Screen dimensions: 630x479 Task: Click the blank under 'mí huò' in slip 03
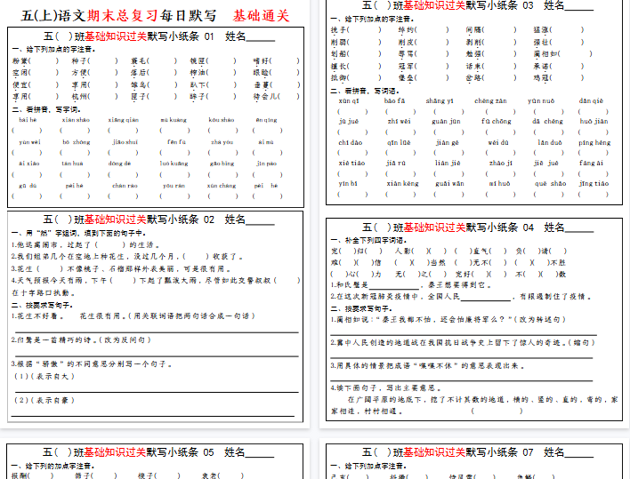click(500, 194)
